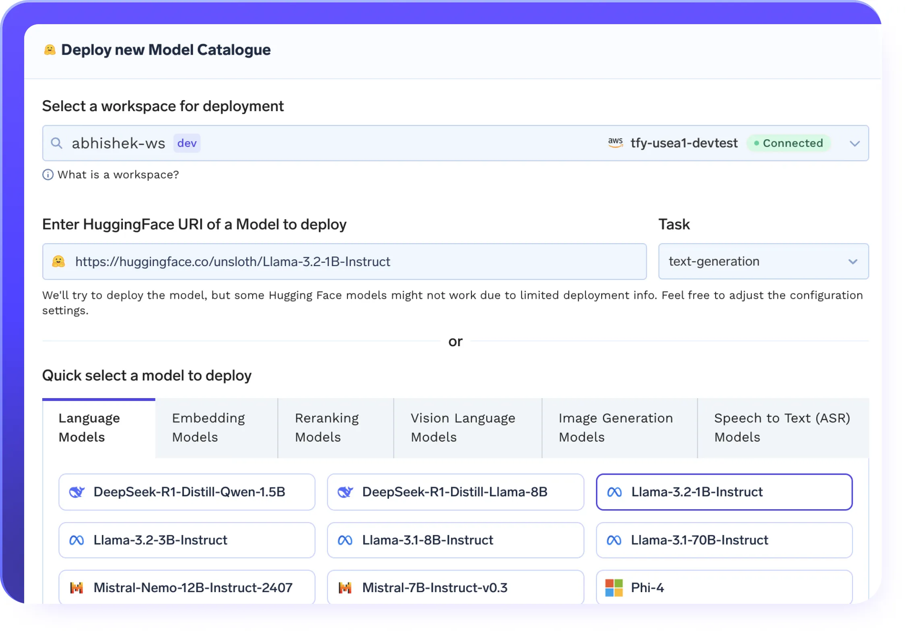Select Speech to Text (ASR) Models tab
906x634 pixels.
pos(782,427)
